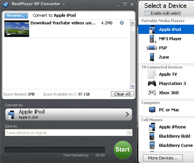Screen dimensions: 194x163
Task: Select the PSP device icon
Action: tap(152, 48)
